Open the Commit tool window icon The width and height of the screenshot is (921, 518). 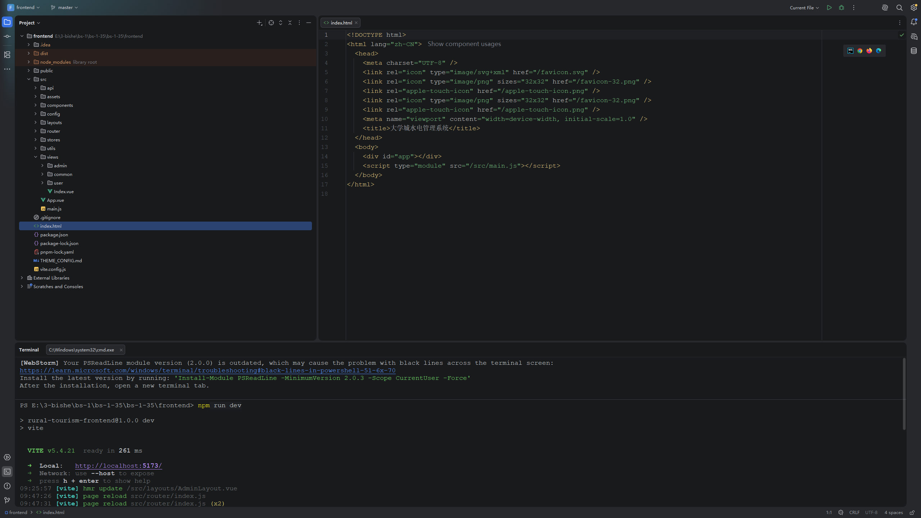click(x=7, y=36)
